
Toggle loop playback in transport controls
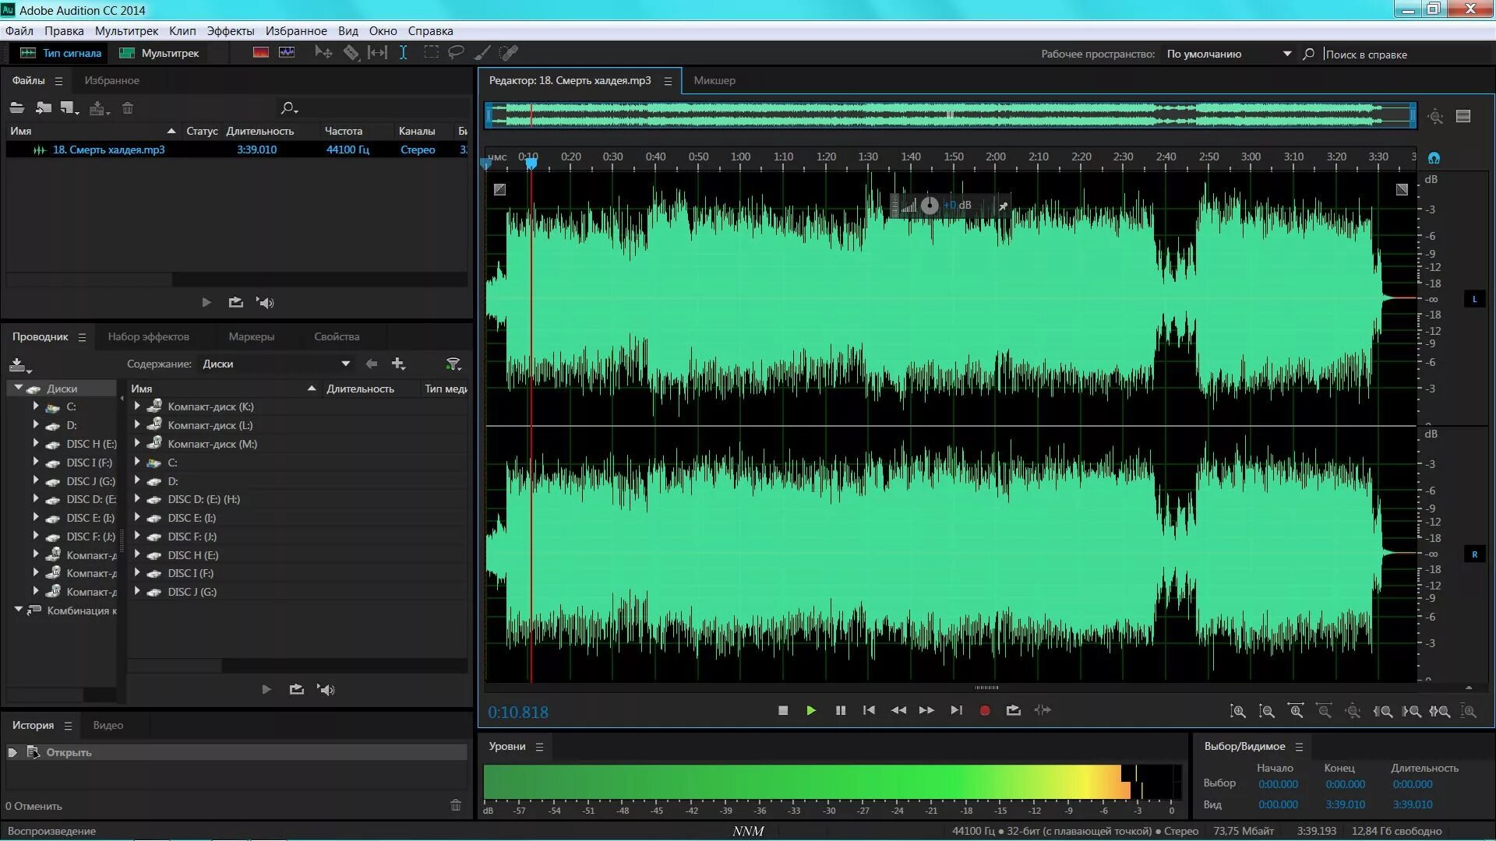[1013, 710]
